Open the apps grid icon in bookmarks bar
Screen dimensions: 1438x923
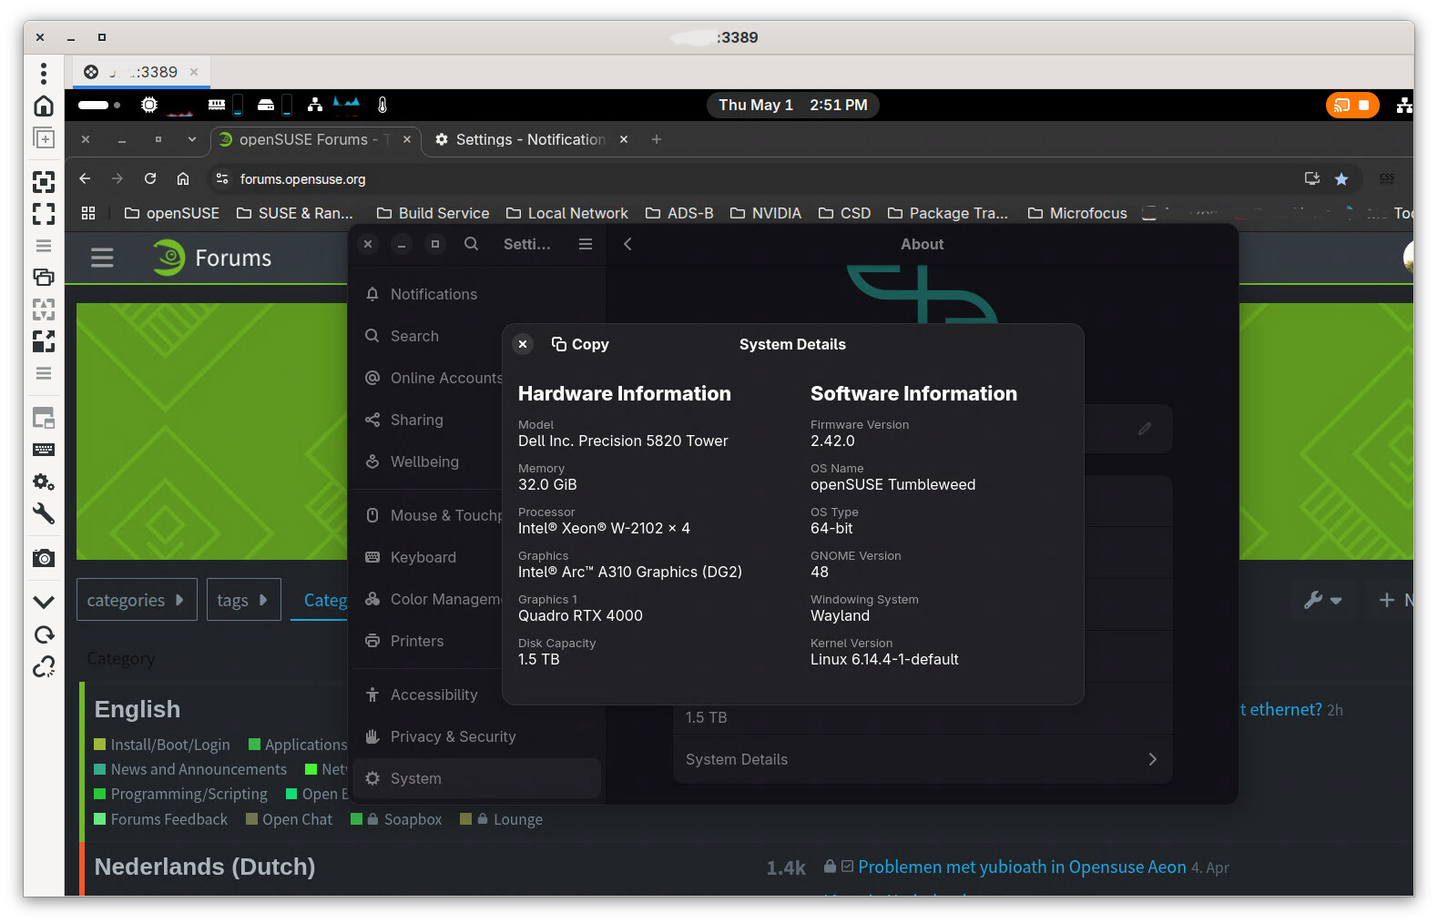(88, 213)
